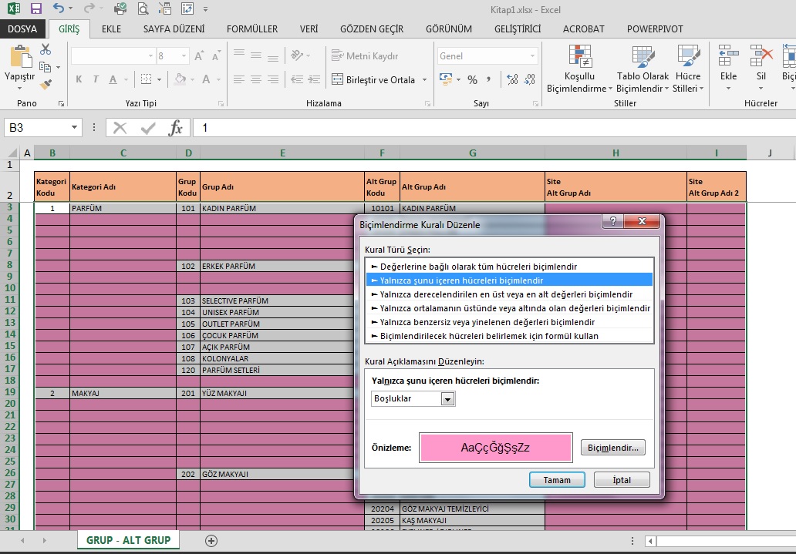
Task: Click the Copy icon in Pano group
Action: [x=45, y=67]
